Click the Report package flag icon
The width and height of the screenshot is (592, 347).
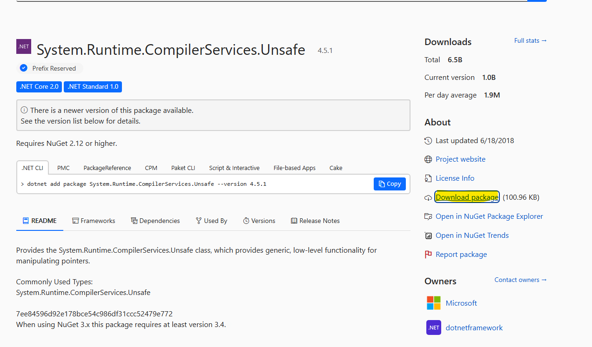click(428, 254)
